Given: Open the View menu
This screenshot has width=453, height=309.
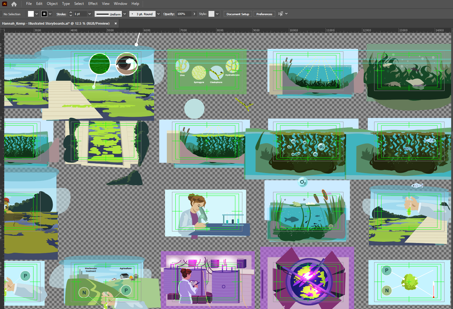Looking at the screenshot, I should click(106, 4).
